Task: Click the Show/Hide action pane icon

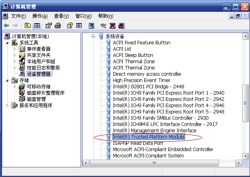Action: coord(79,26)
